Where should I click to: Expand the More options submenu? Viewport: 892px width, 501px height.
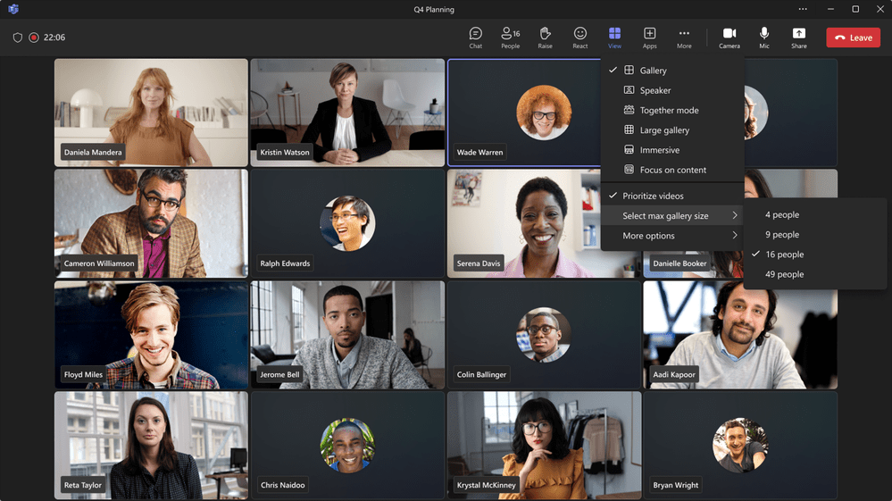[x=671, y=236]
